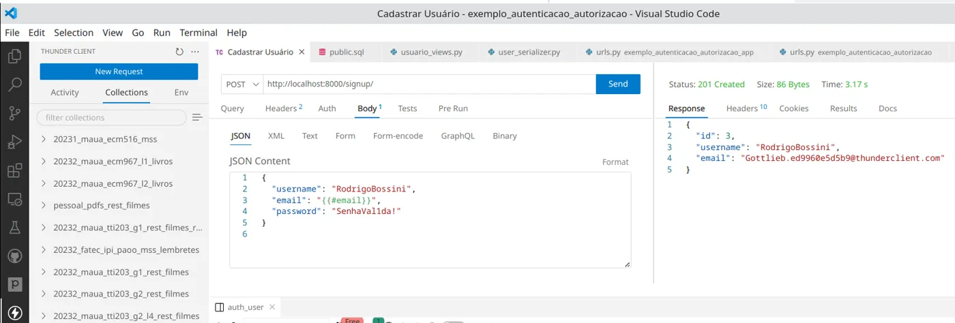Open the Run menu
955x323 pixels.
click(162, 33)
